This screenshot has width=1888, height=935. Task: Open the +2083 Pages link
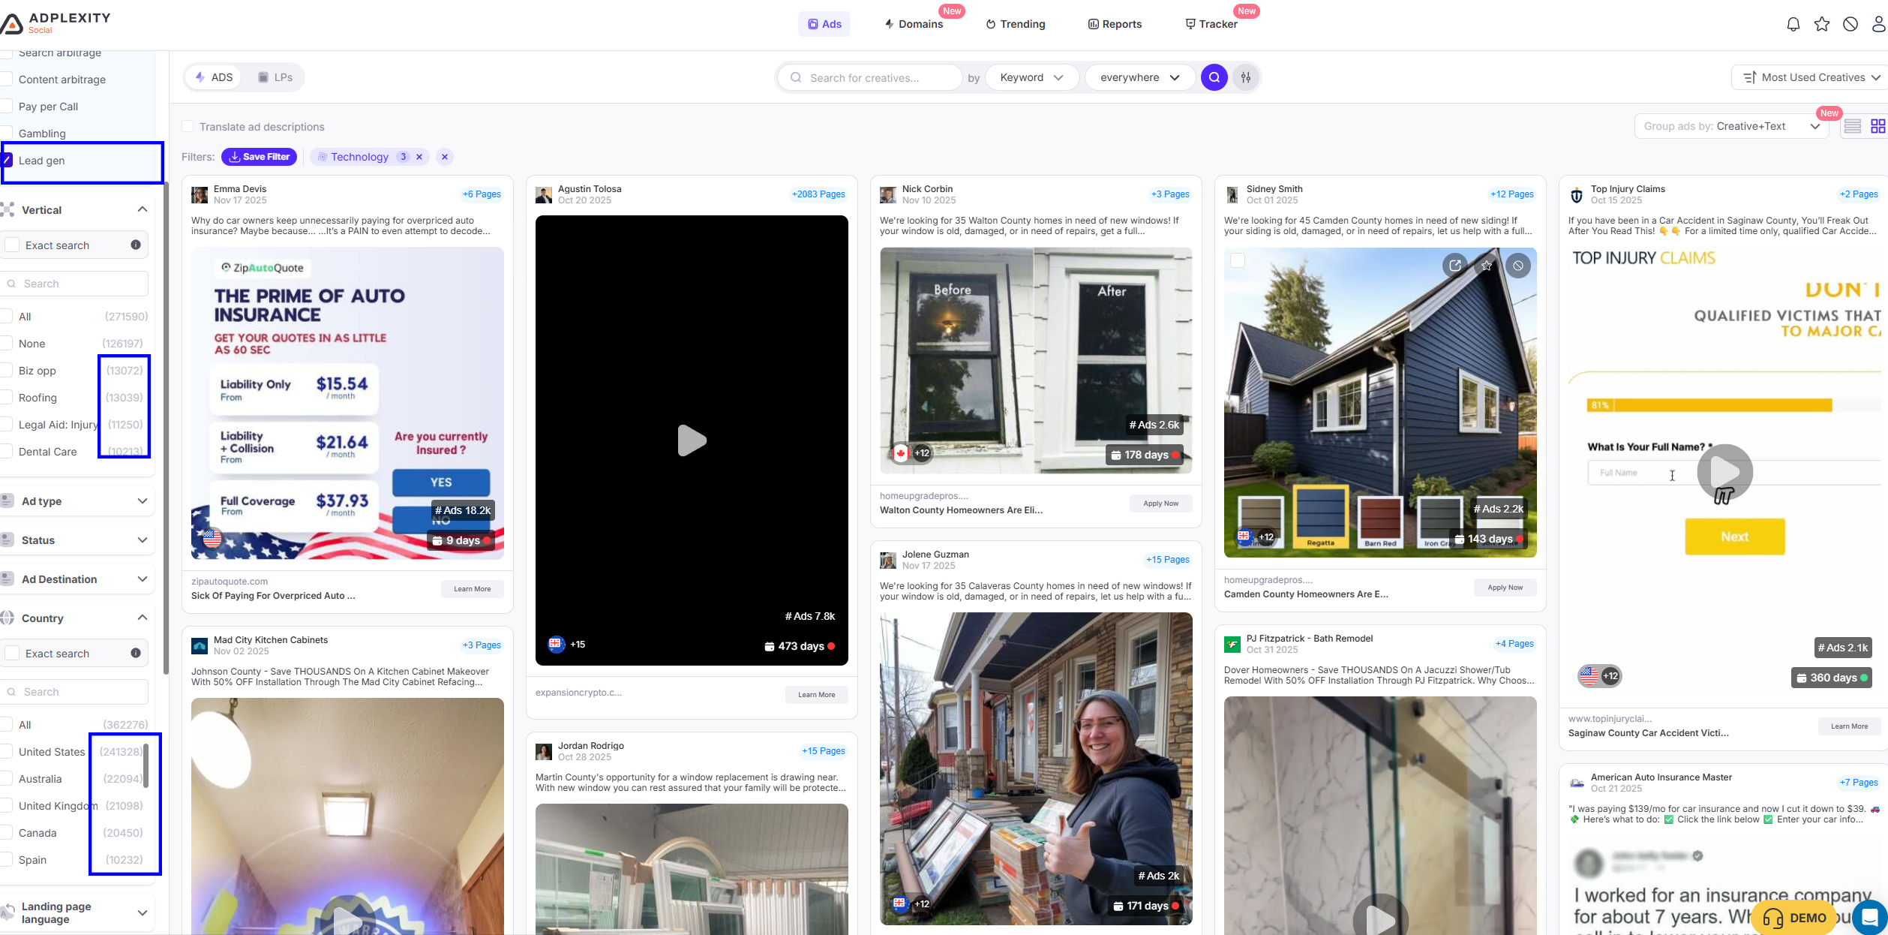[x=818, y=194]
